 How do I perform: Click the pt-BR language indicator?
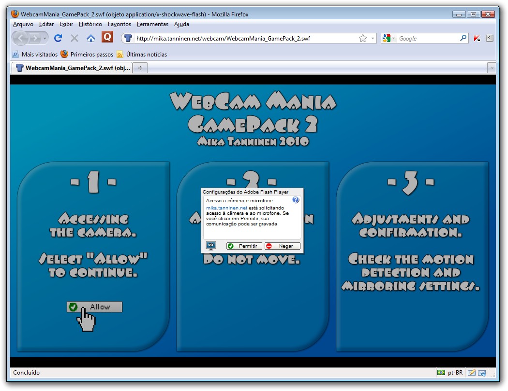(455, 372)
